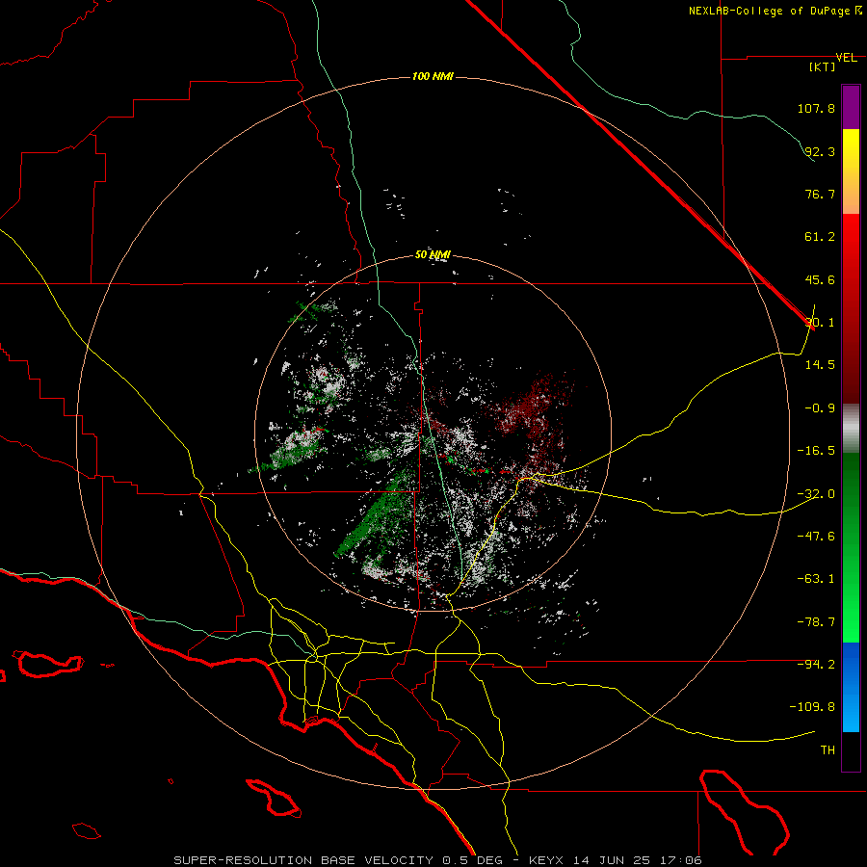The image size is (867, 867).
Task: Click the 50 NMI range ring label
Action: [433, 255]
